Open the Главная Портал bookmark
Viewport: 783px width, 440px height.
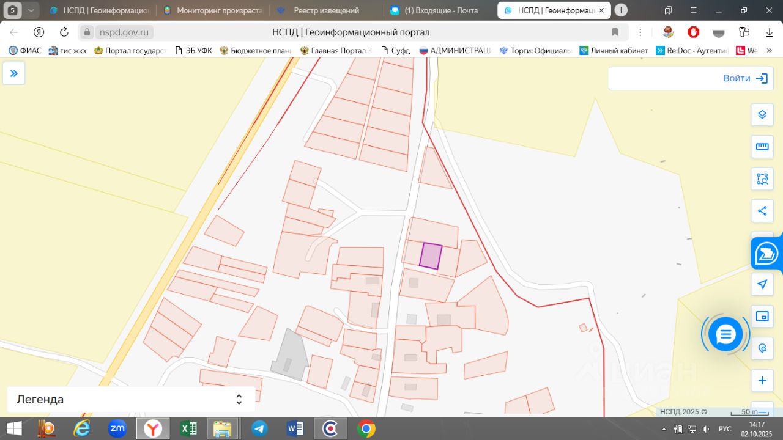click(x=336, y=51)
